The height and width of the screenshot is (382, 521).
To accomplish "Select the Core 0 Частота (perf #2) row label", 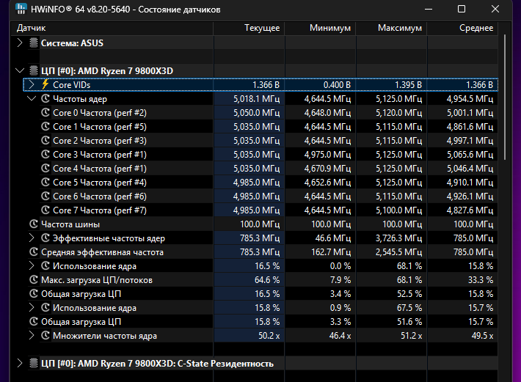I will pyautogui.click(x=100, y=113).
